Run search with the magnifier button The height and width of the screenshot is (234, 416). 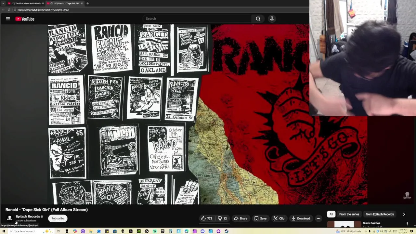[x=258, y=19]
